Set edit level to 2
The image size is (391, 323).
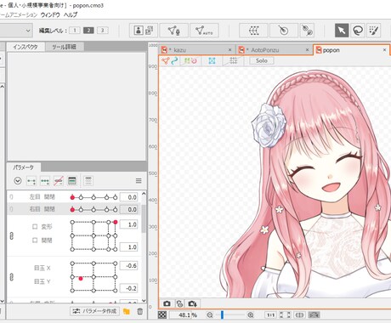(x=88, y=31)
